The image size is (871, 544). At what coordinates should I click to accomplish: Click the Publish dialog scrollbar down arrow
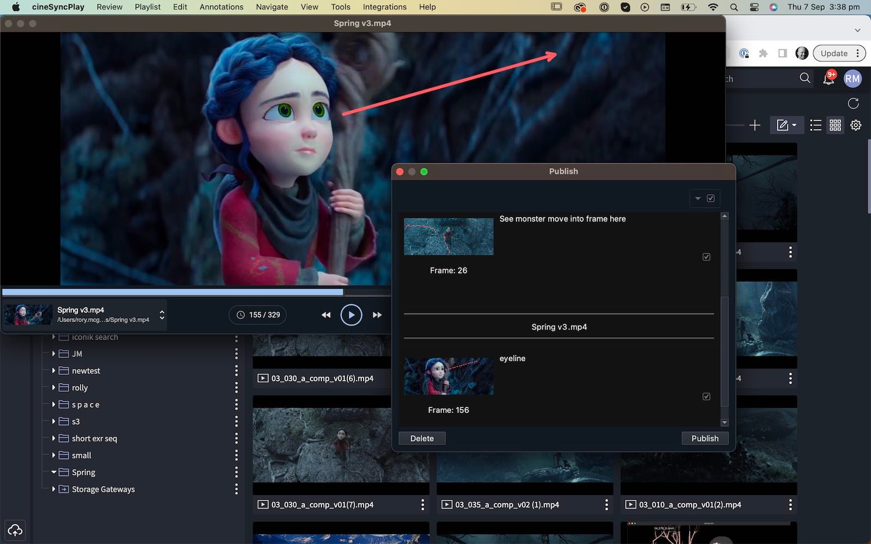[x=725, y=423]
